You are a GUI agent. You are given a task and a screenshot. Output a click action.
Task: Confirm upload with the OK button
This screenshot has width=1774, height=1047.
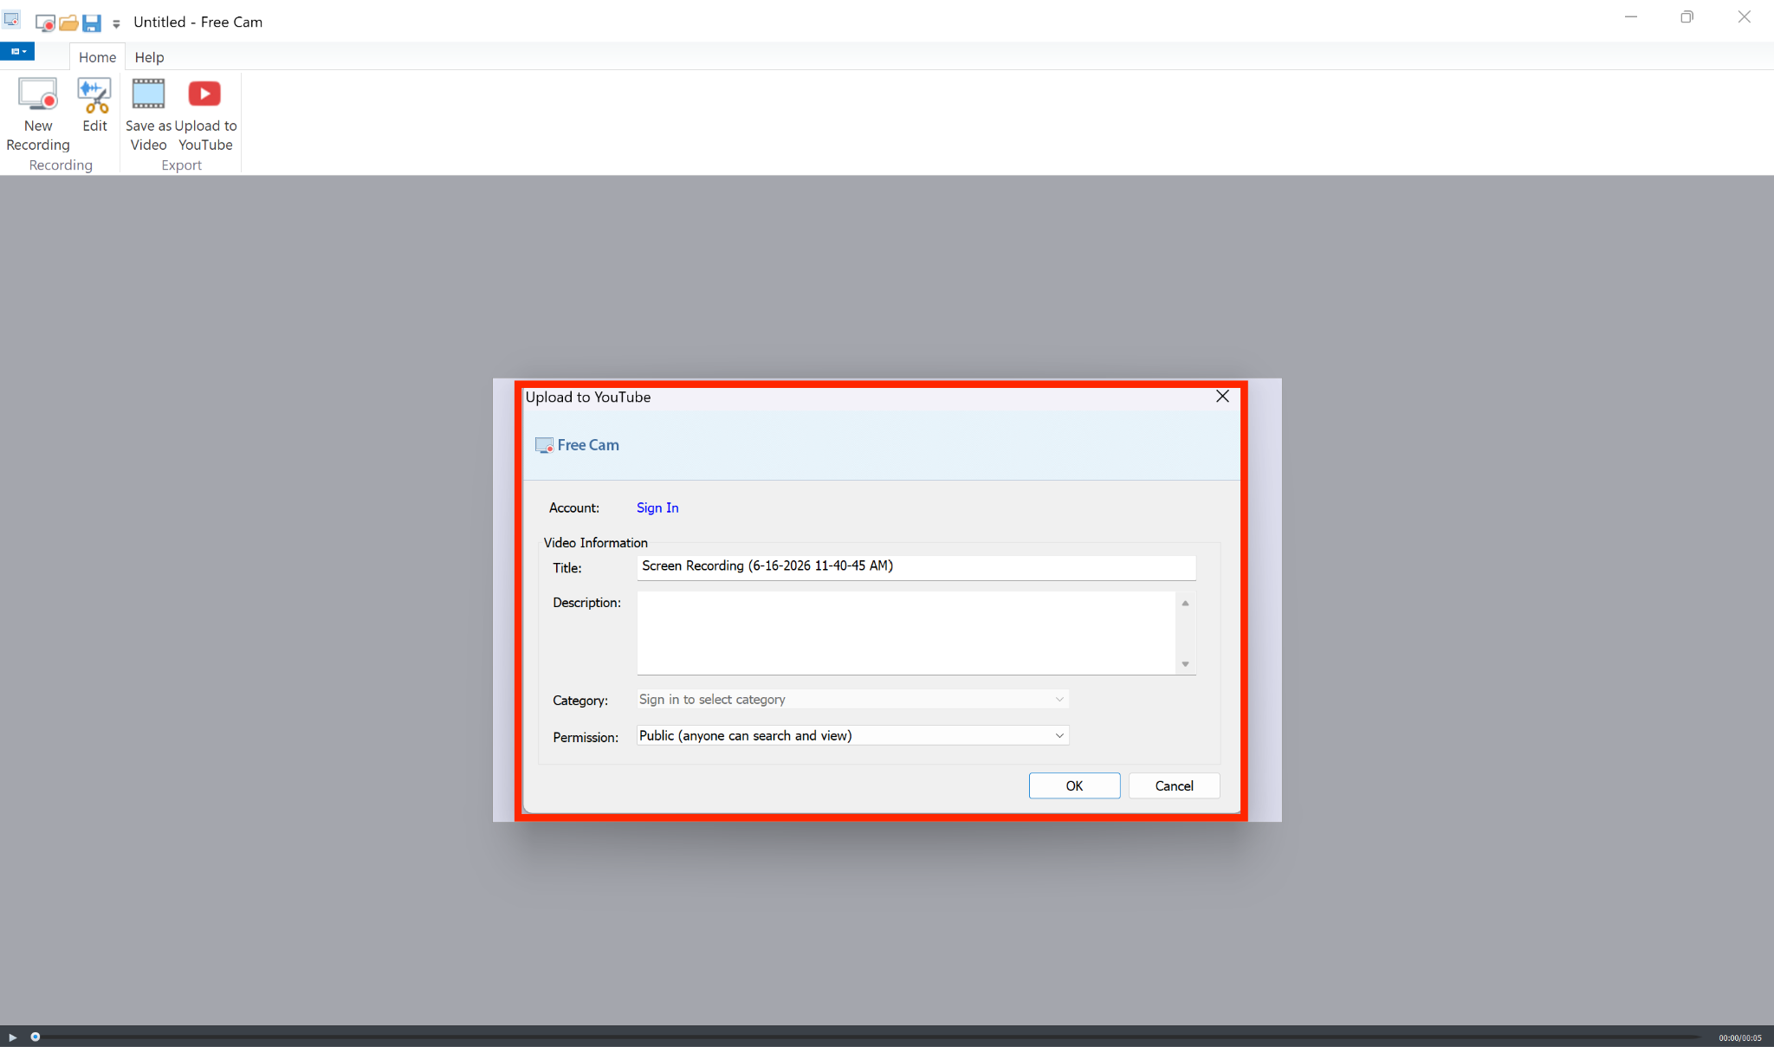1074,785
